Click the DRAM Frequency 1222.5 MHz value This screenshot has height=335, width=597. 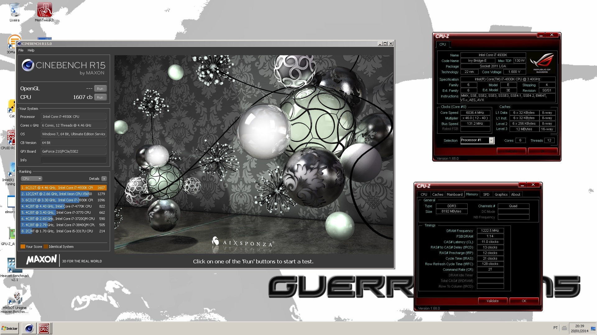(x=490, y=231)
